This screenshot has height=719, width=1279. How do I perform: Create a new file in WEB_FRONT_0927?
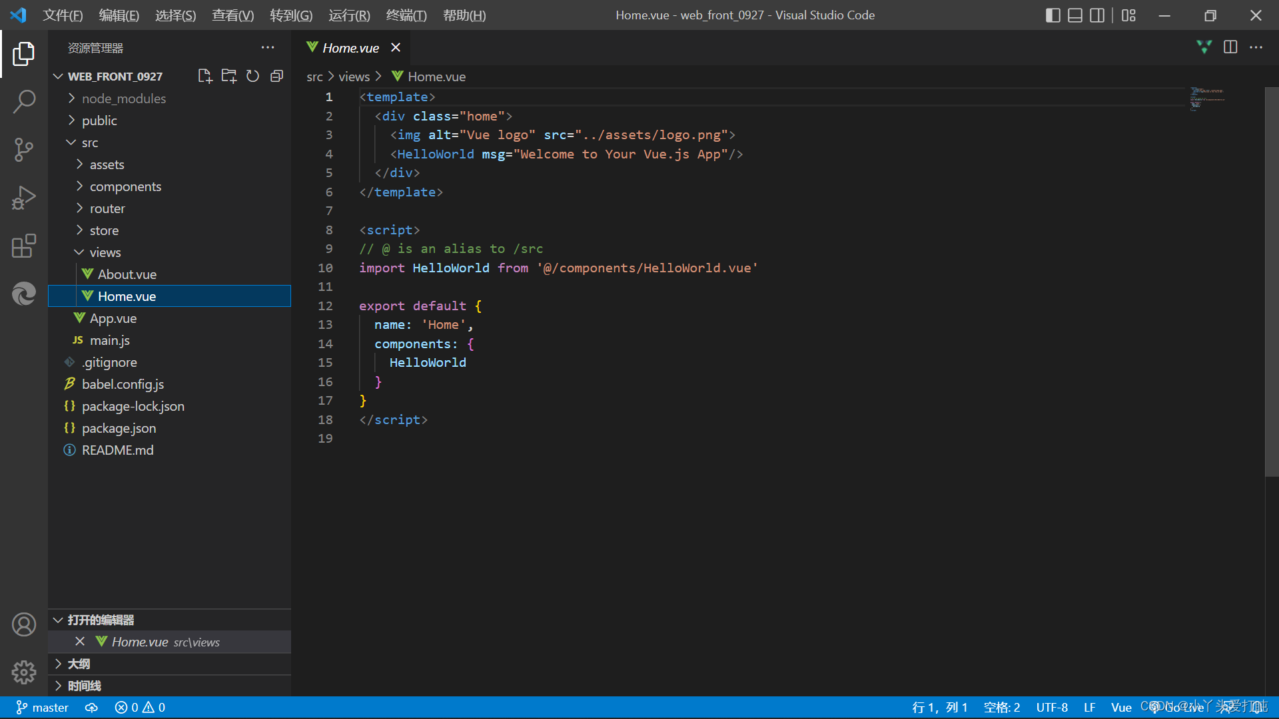tap(205, 76)
